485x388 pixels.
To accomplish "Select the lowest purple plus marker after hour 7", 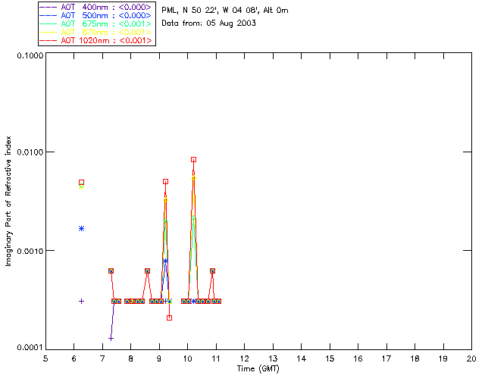I will (x=111, y=339).
